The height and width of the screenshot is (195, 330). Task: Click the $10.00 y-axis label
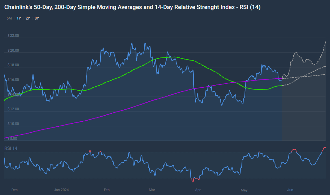[13, 124]
